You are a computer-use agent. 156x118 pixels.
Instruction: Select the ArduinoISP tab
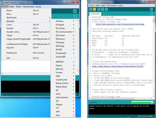[x=95, y=14]
